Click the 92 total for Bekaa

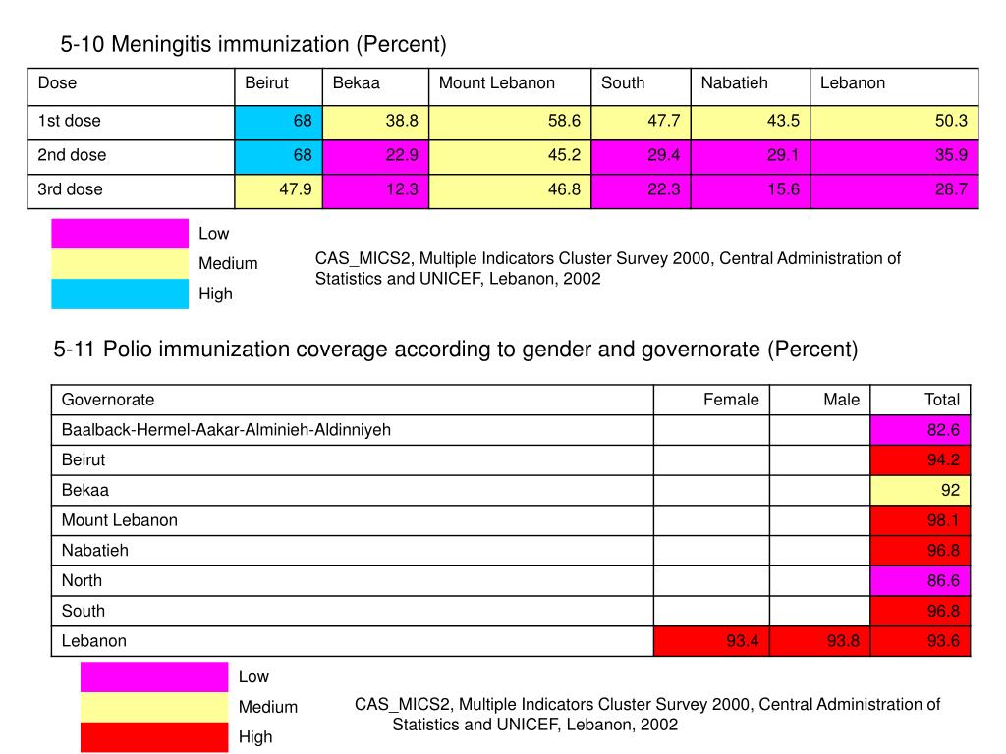coord(920,491)
